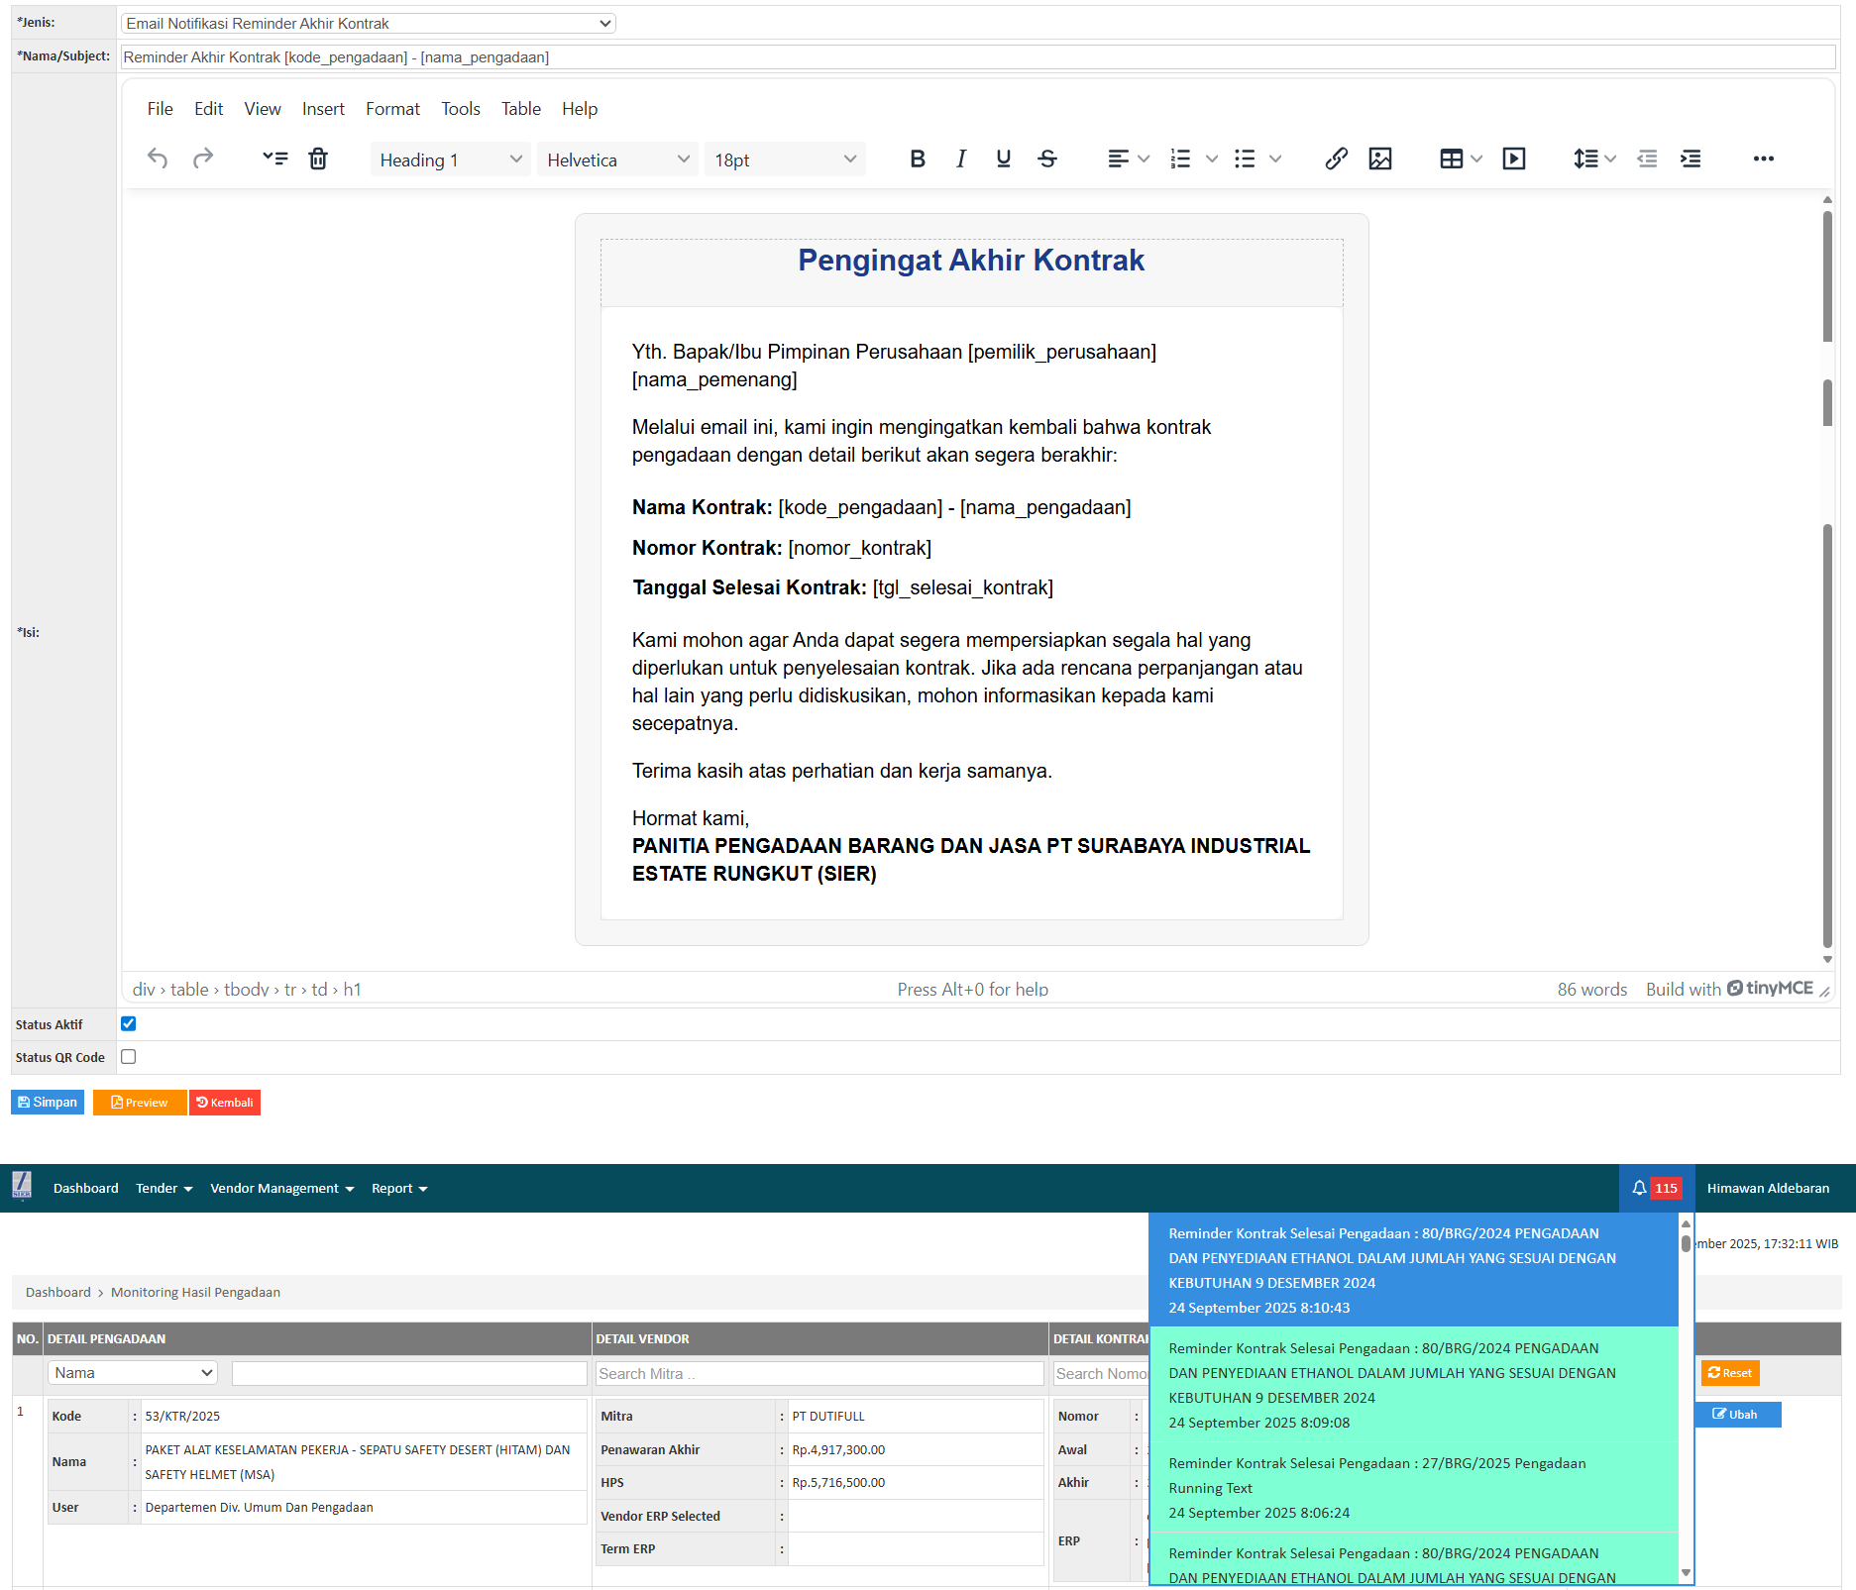Viewport: 1856px width, 1590px height.
Task: Uncheck the Status Aktif checkbox
Action: tap(129, 1023)
